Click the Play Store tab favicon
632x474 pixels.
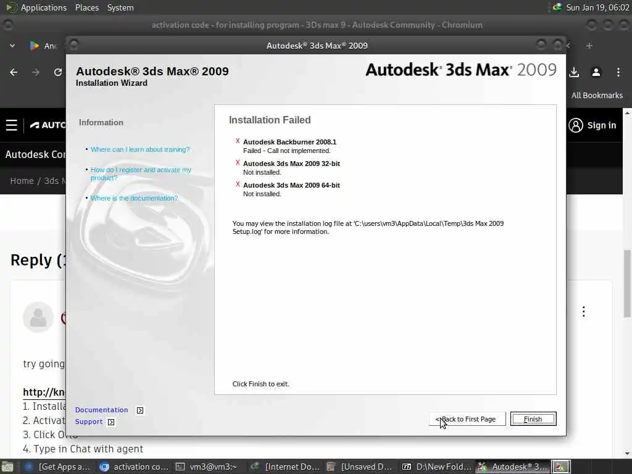(x=35, y=46)
